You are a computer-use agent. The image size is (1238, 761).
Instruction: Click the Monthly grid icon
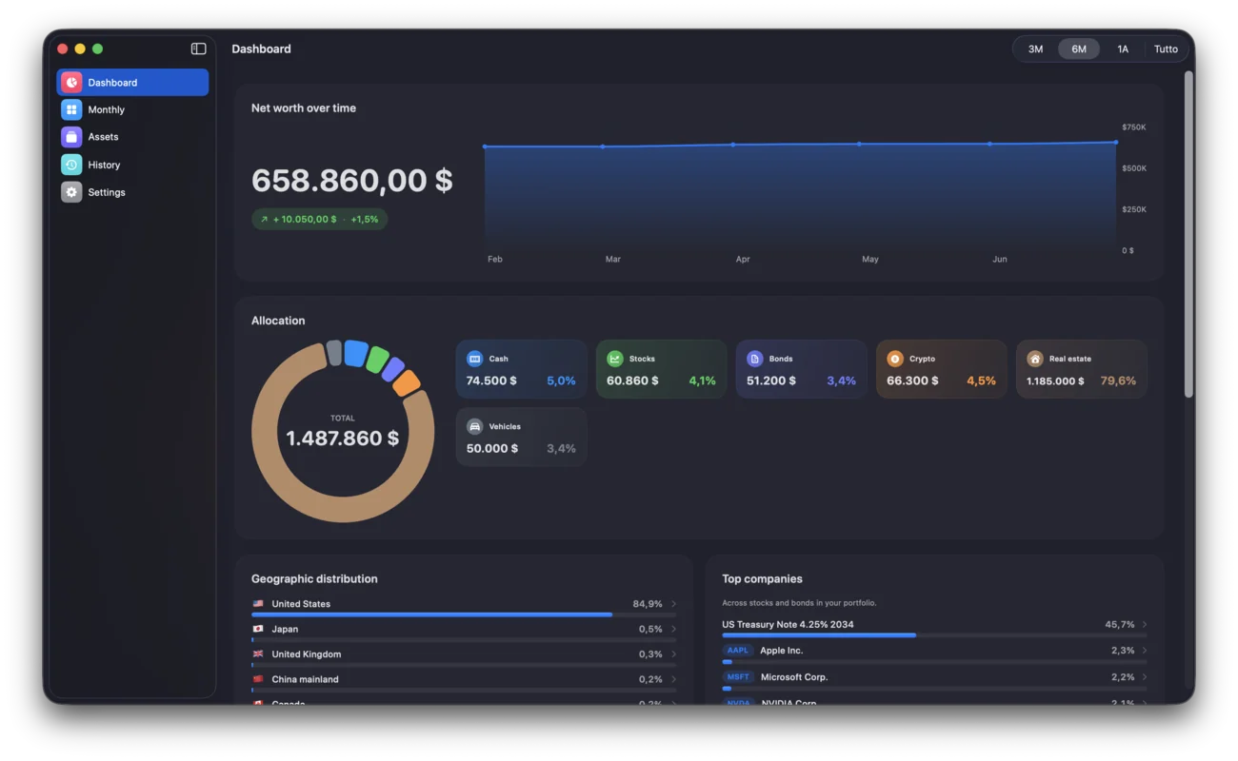71,109
